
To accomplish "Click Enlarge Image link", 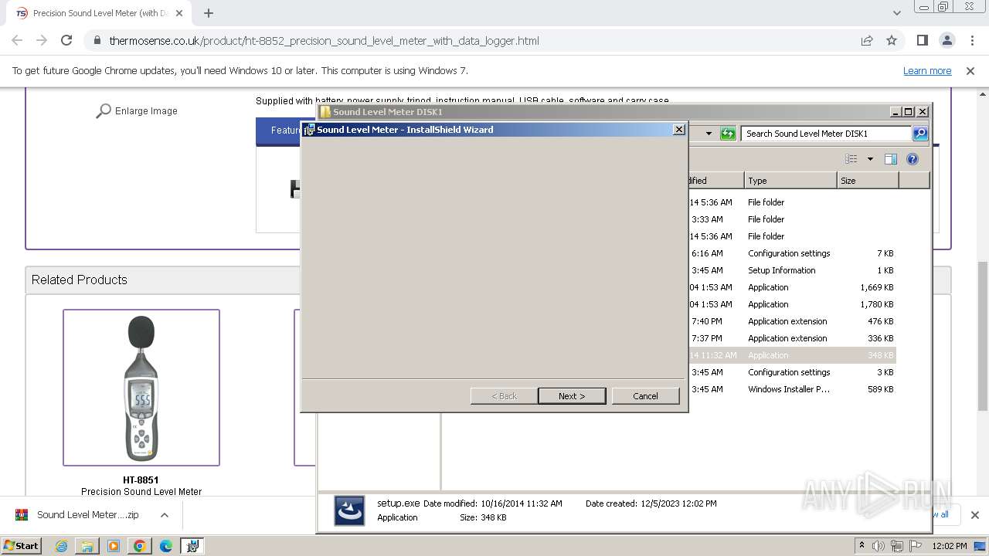I will [136, 111].
